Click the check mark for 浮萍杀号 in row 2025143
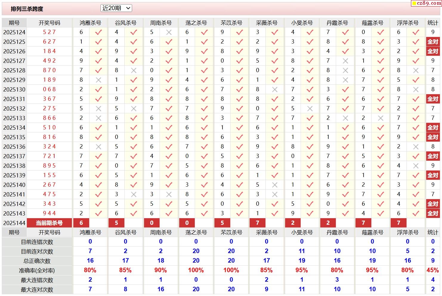The image size is (442, 296). point(416,213)
